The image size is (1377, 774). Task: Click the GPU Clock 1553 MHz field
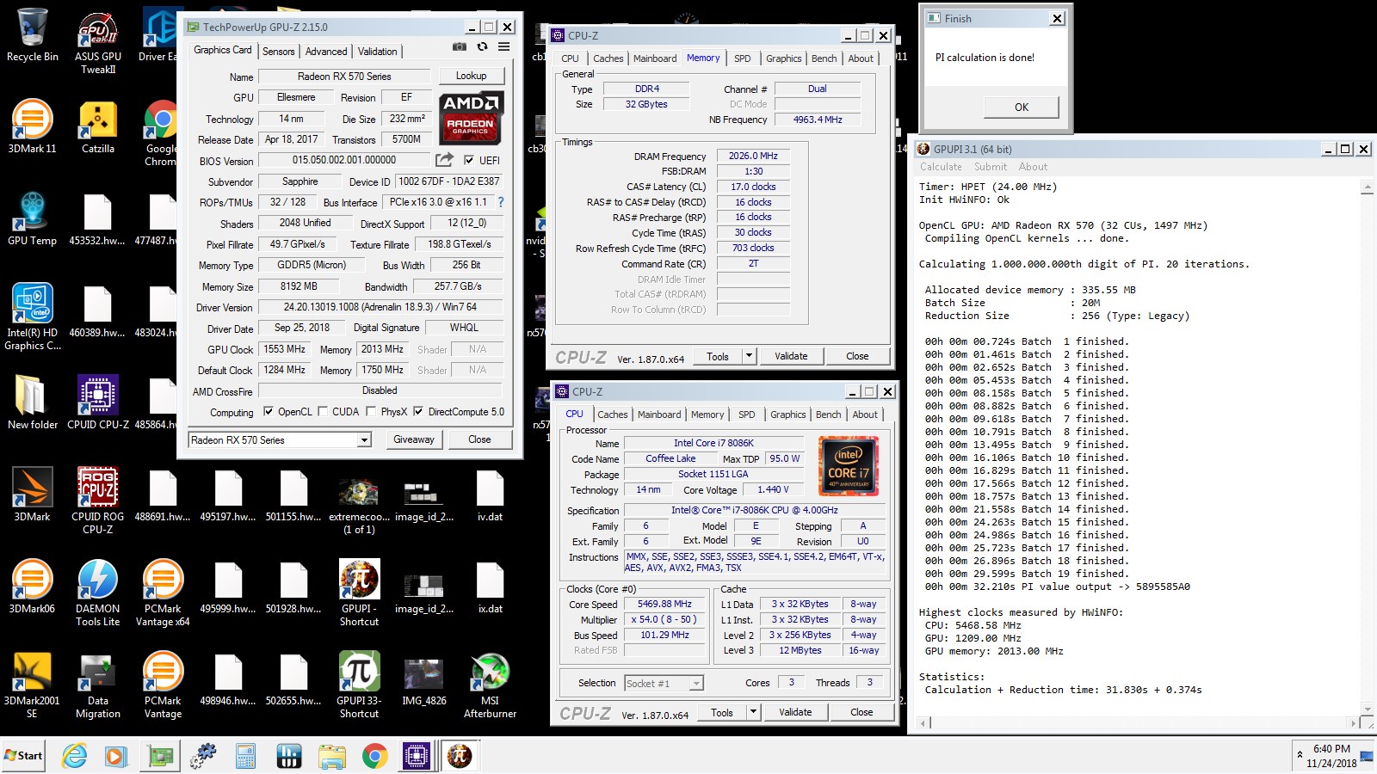click(285, 349)
